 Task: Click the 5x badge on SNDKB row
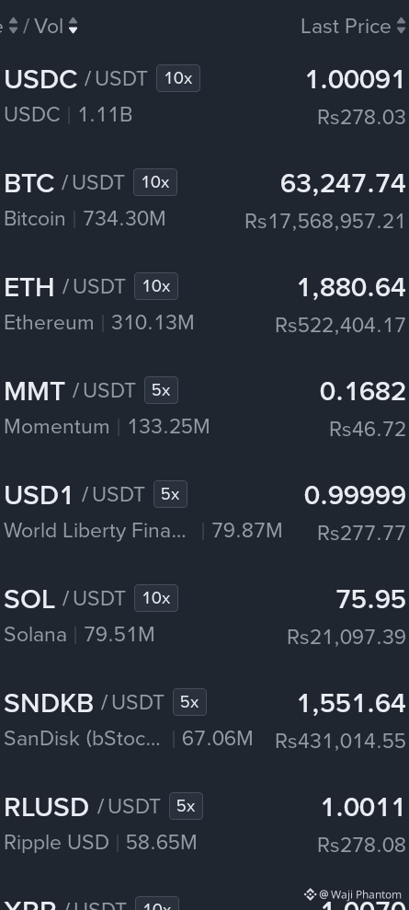(x=189, y=702)
